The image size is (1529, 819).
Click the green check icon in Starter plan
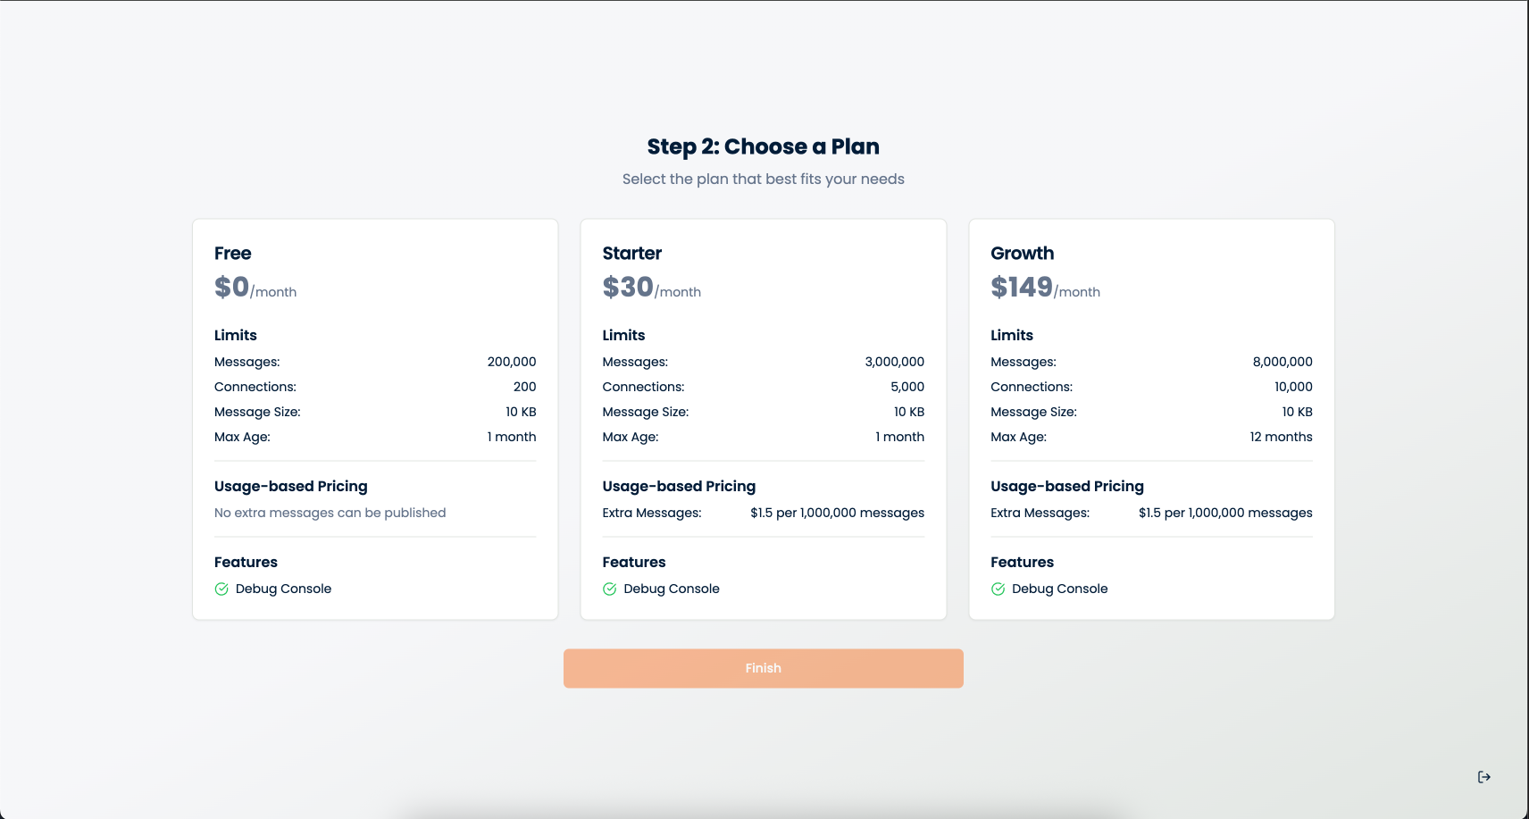(x=610, y=589)
